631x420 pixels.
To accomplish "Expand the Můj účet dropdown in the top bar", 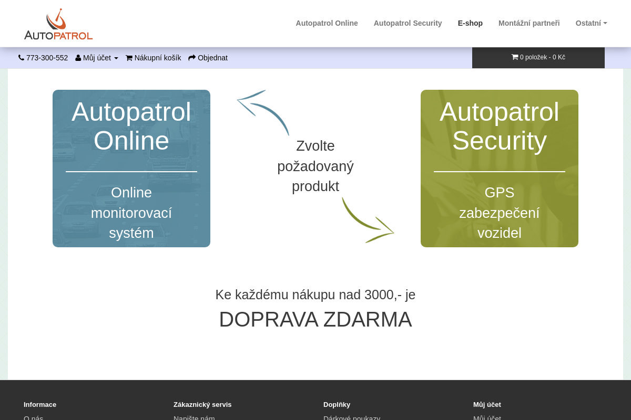I will coord(97,58).
